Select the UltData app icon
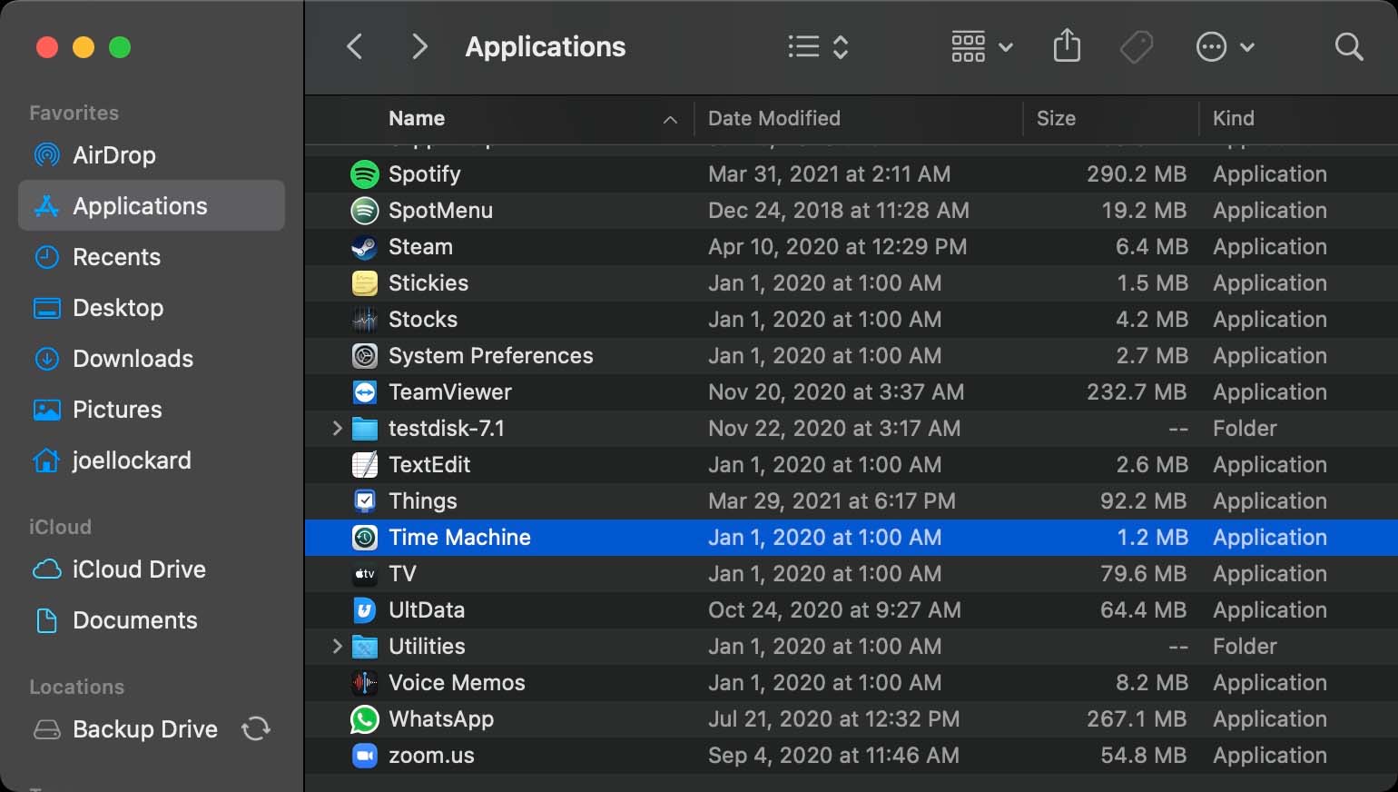This screenshot has height=792, width=1398. coord(364,609)
